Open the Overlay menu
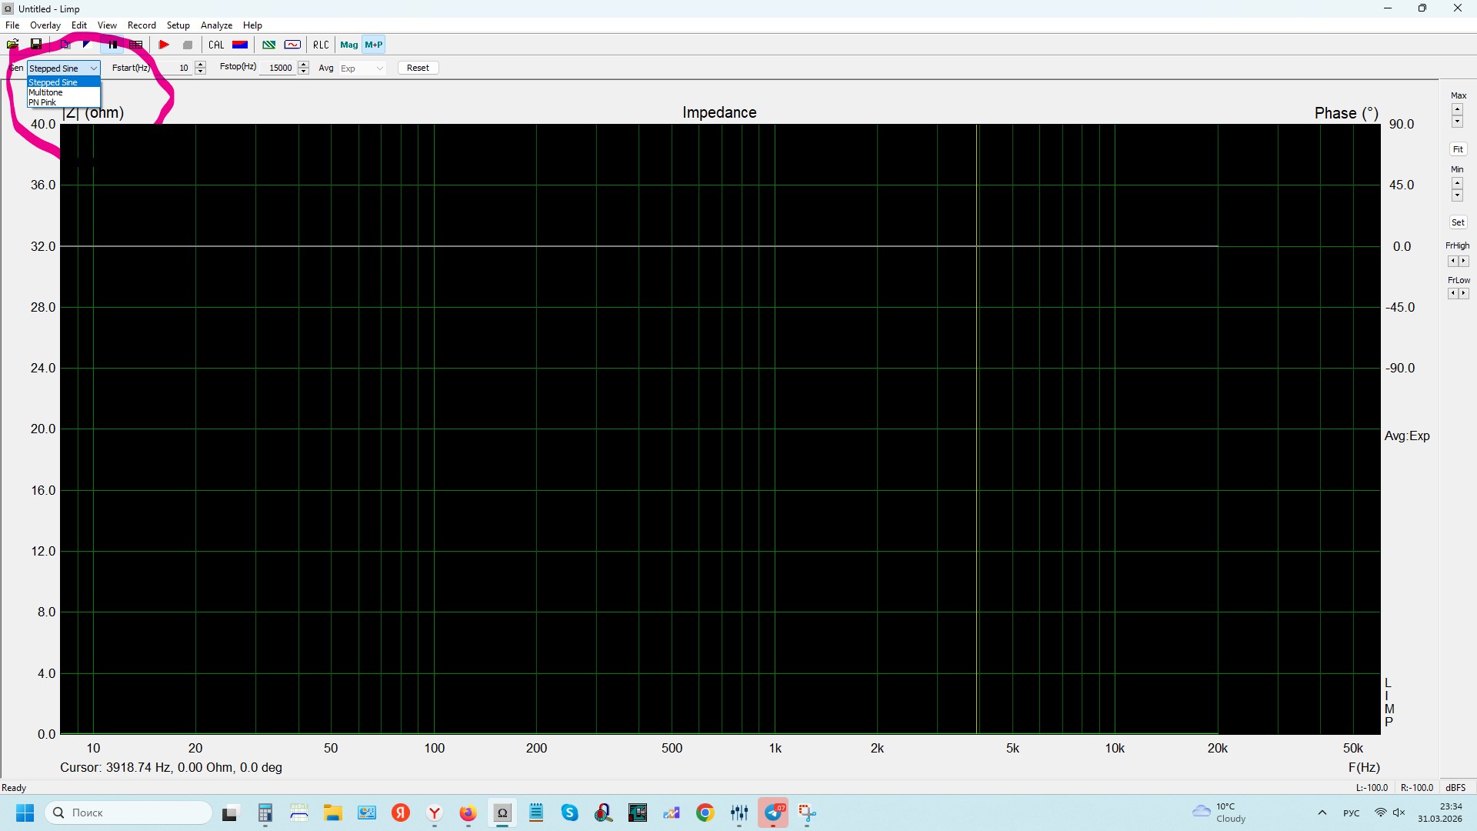The height and width of the screenshot is (831, 1477). pos(45,25)
